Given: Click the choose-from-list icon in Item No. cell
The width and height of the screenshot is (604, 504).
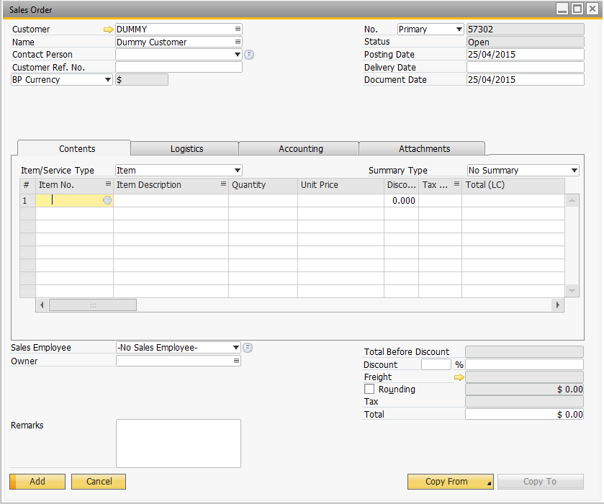Looking at the screenshot, I should pos(107,200).
